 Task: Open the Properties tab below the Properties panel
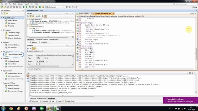click(x=37, y=69)
